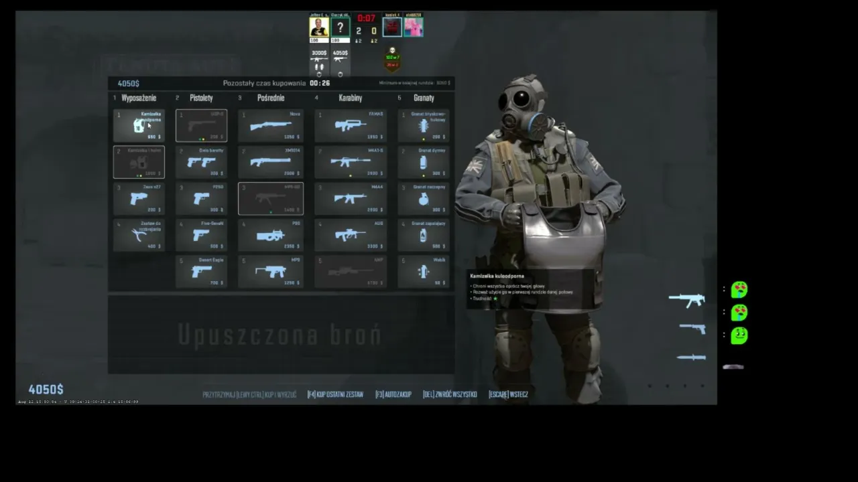The image size is (858, 482).
Task: Buy the Granat błyskowo-hukowy flashbang
Action: [424, 126]
